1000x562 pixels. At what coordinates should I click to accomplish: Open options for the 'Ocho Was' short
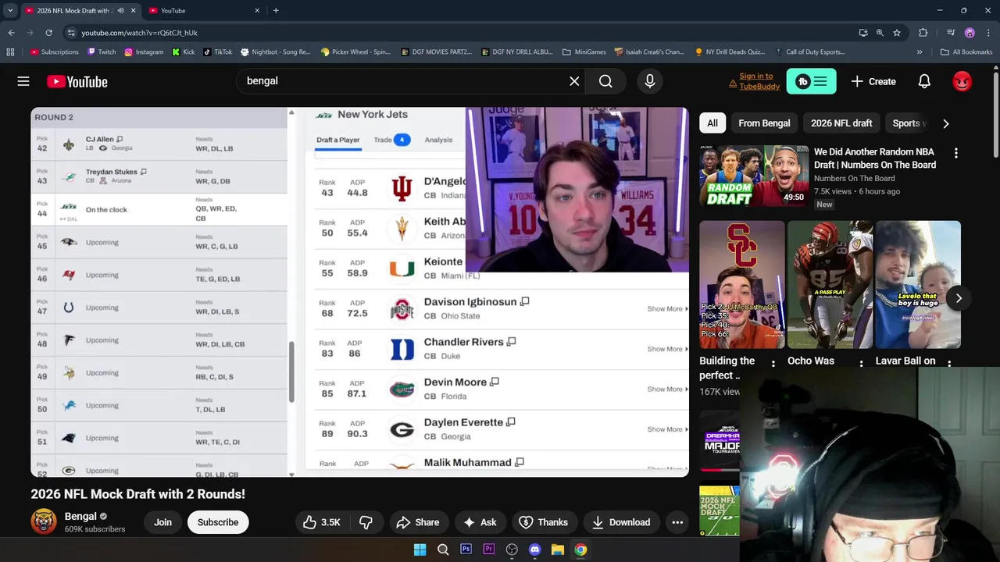(x=861, y=364)
